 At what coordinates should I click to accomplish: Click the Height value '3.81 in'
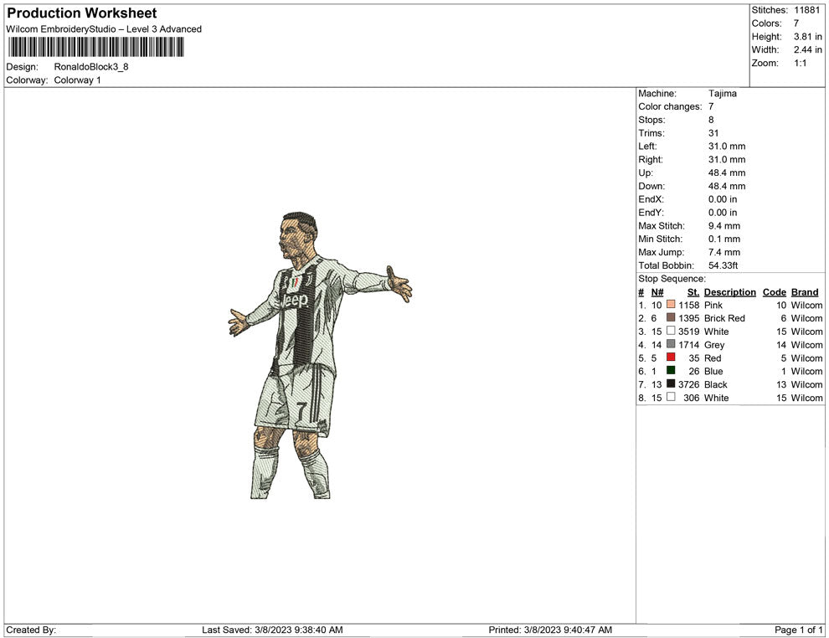[808, 37]
